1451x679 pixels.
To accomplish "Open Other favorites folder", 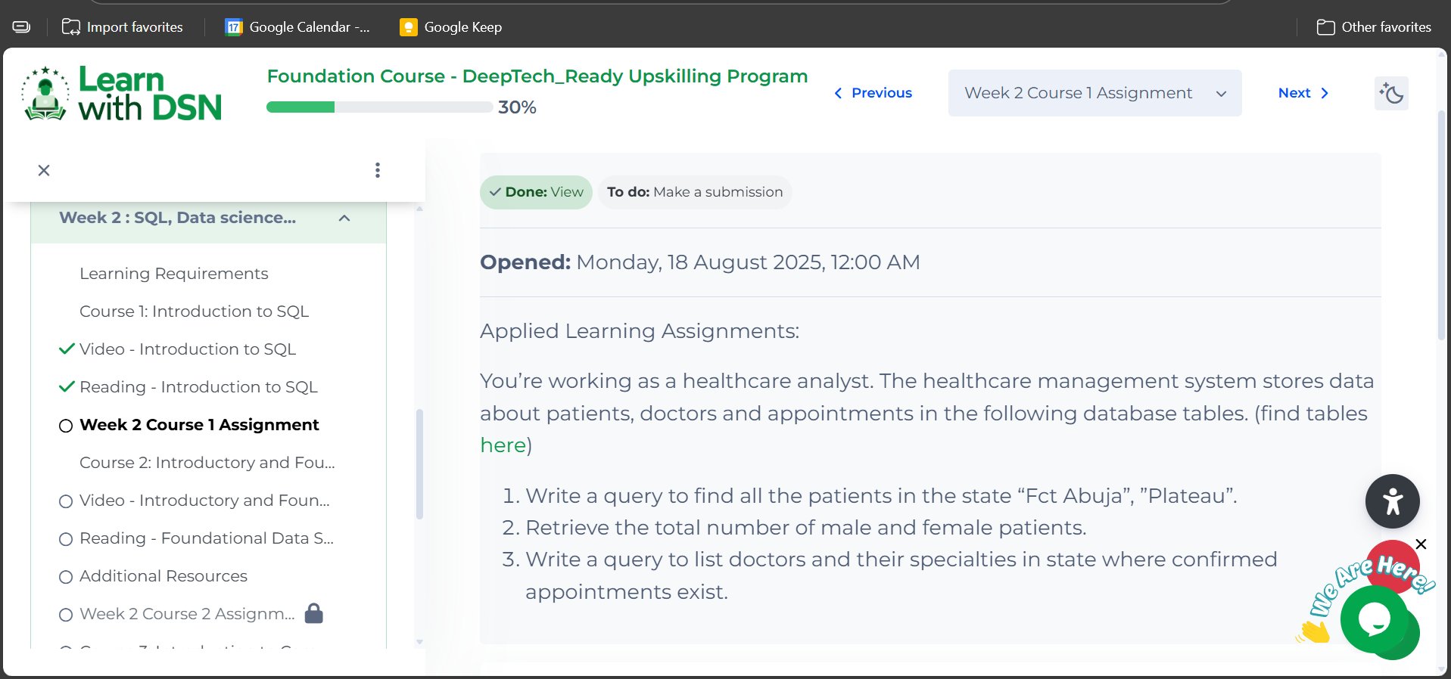I will tap(1374, 27).
